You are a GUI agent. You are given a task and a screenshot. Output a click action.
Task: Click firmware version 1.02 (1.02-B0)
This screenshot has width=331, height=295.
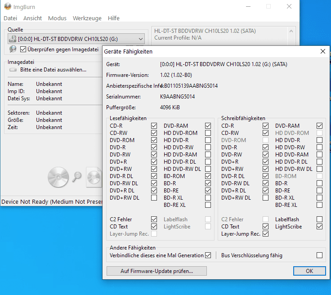tap(176, 75)
